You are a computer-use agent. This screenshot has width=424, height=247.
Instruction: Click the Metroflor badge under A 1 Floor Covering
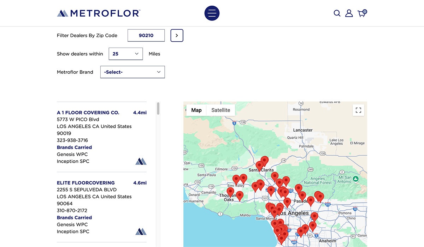[141, 161]
